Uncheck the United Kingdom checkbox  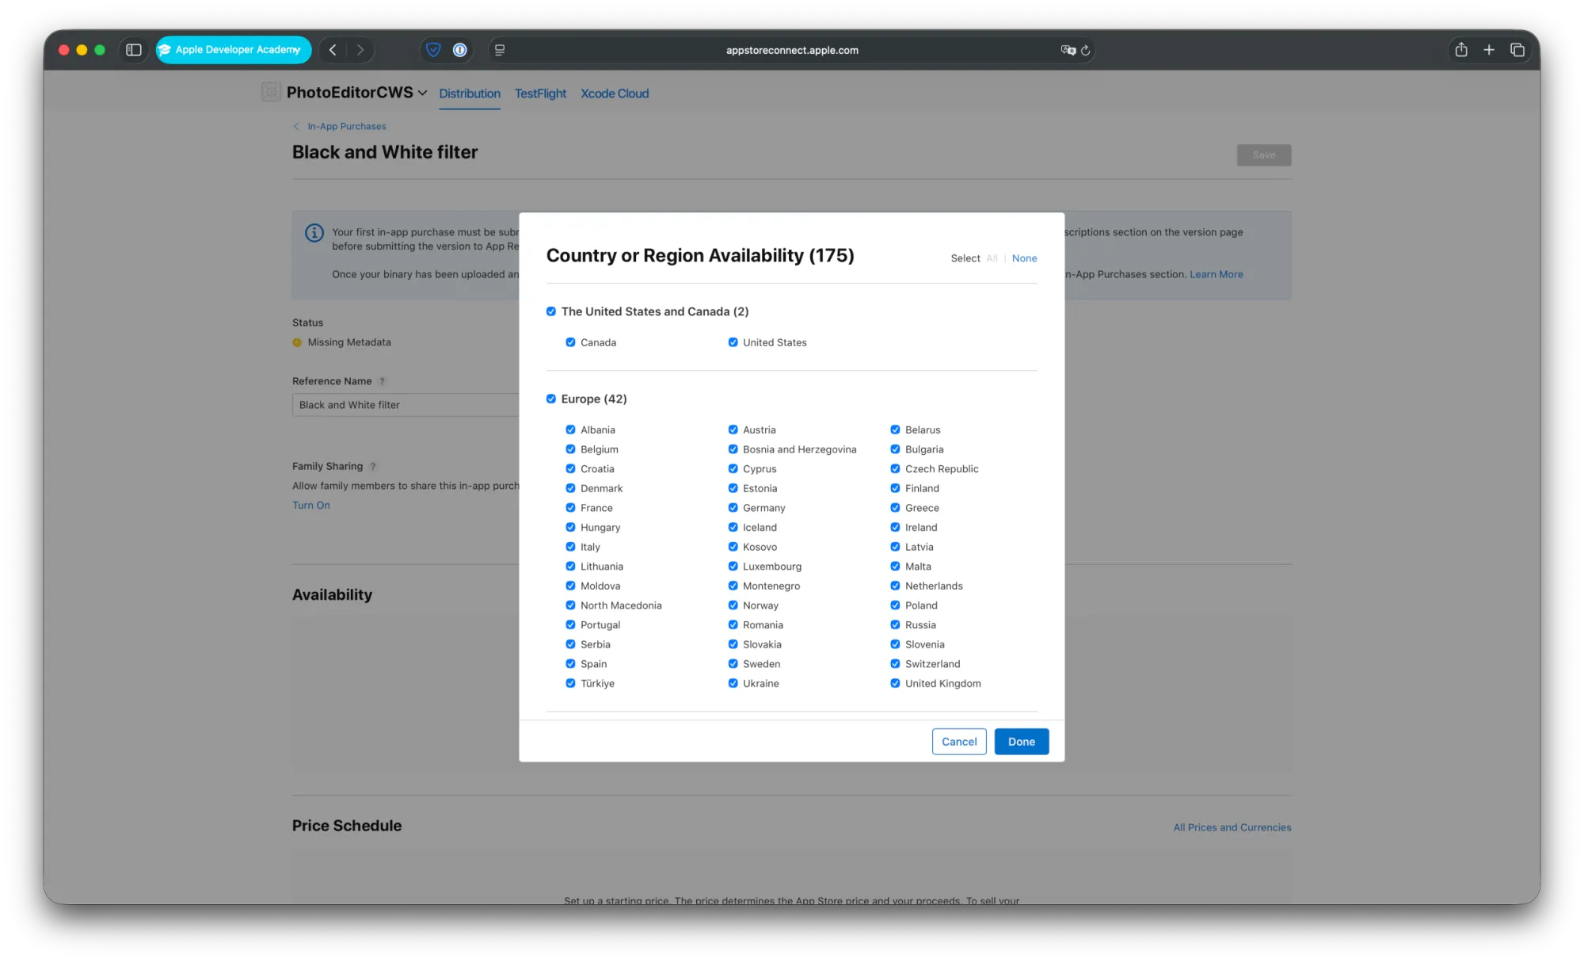pyautogui.click(x=895, y=683)
